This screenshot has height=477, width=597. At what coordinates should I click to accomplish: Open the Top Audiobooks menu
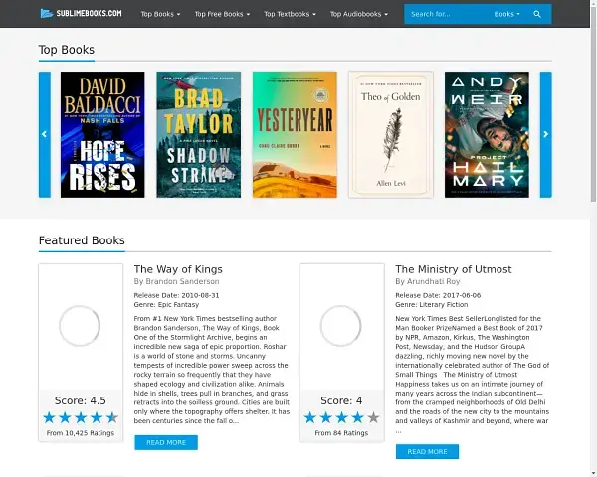point(359,15)
